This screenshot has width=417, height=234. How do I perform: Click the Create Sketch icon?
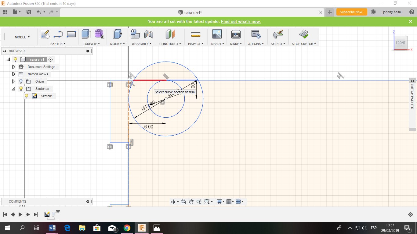pos(45,34)
